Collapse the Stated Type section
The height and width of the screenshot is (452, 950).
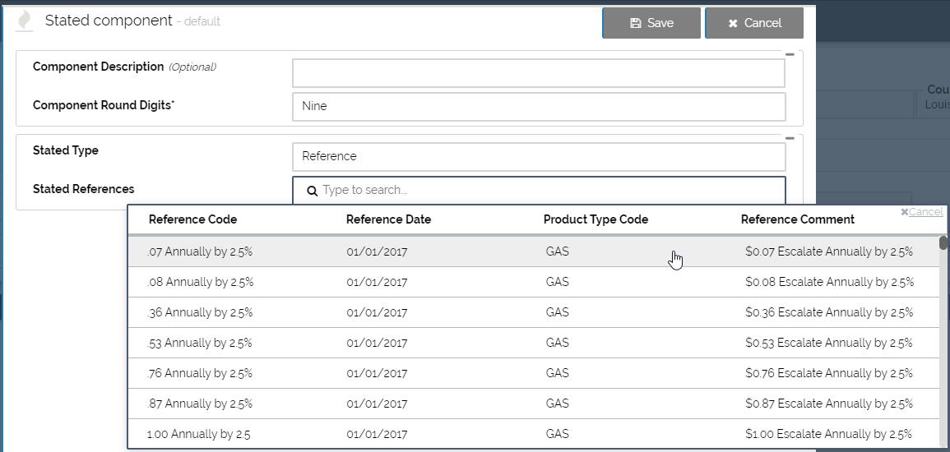pos(790,138)
